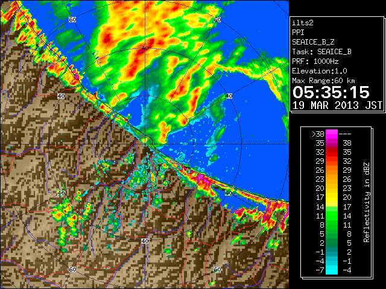Select the '---' entry in legend's right column
The image size is (386, 289).
345,134
